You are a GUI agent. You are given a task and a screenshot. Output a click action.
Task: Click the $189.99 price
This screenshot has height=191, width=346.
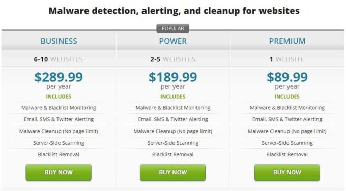click(x=173, y=77)
